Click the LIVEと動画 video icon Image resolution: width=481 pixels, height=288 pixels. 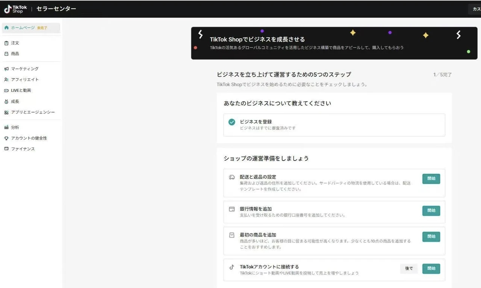tap(6, 91)
